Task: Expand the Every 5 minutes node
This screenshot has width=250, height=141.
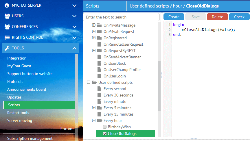Action: [94, 108]
